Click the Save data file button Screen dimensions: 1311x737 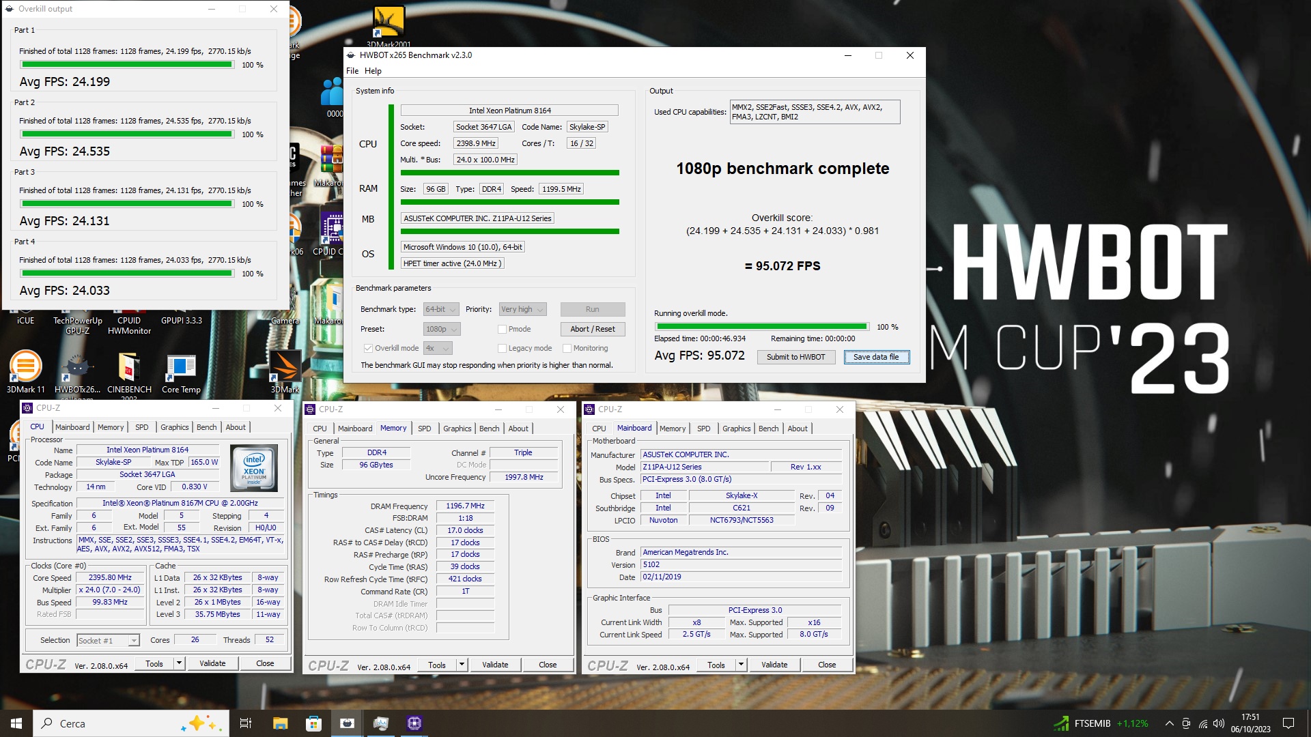click(876, 357)
